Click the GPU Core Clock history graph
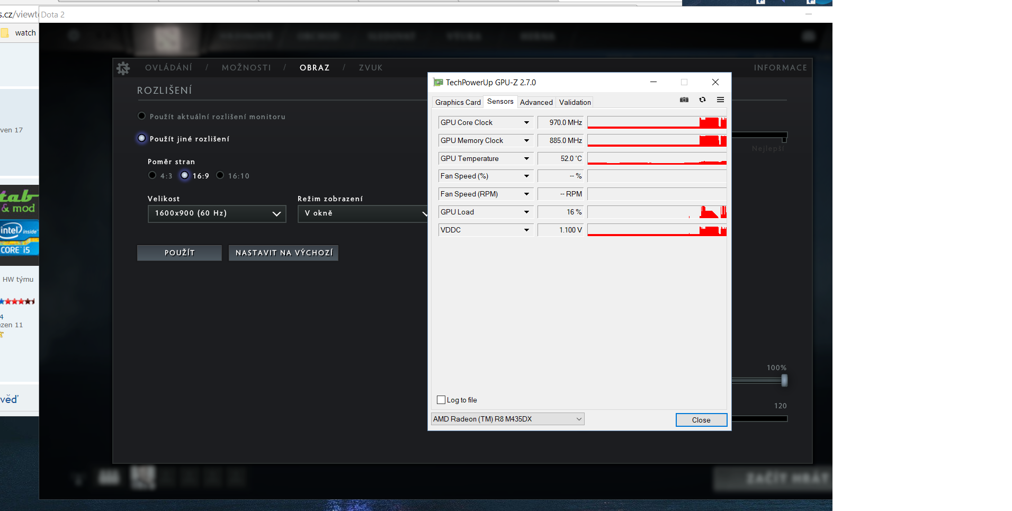 tap(657, 122)
